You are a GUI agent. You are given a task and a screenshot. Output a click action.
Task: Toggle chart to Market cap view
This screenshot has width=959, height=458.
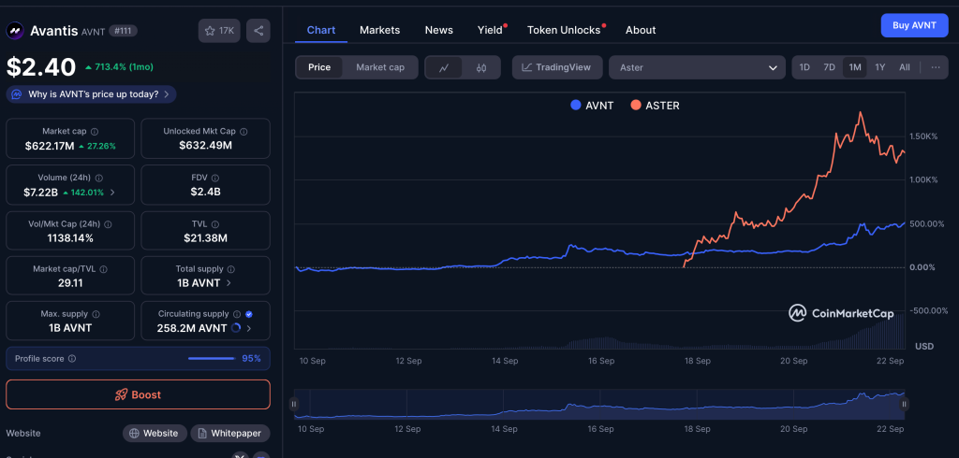tap(379, 67)
